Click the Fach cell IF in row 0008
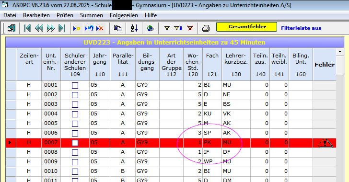This screenshot has width=349, height=182. tap(212, 152)
